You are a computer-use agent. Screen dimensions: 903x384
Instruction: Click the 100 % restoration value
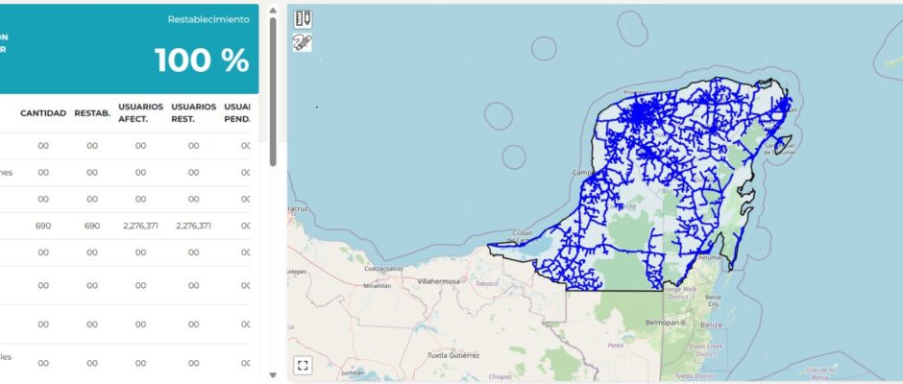coord(202,61)
